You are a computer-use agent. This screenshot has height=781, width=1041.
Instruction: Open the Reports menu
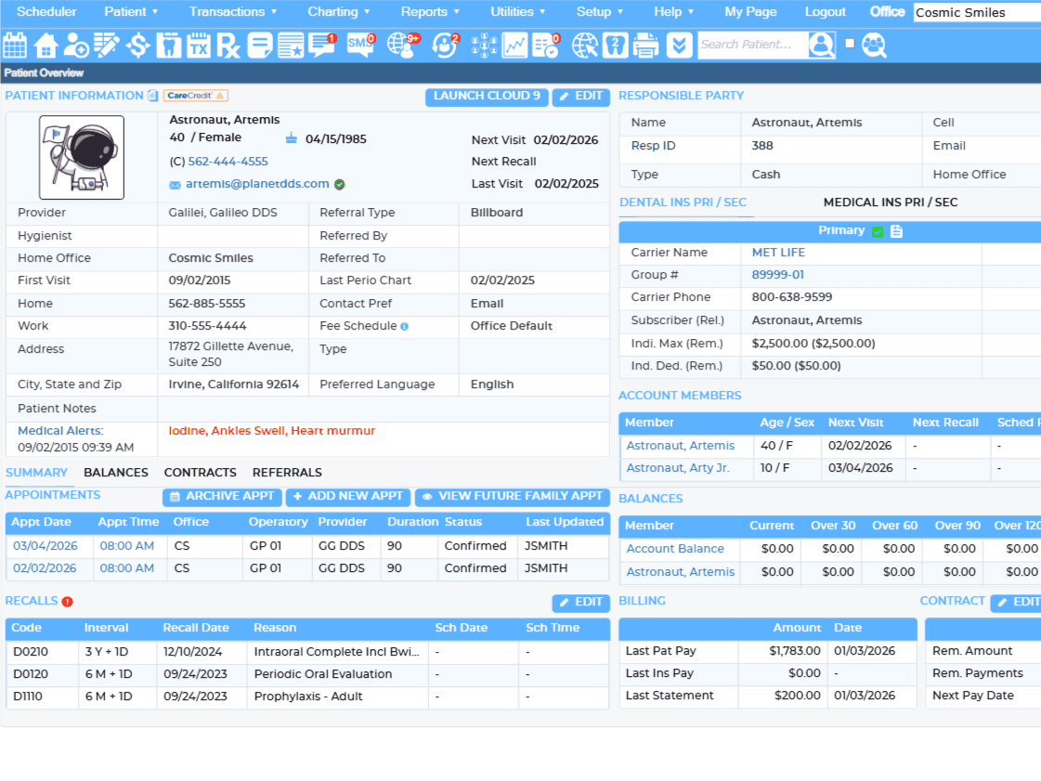click(x=430, y=12)
